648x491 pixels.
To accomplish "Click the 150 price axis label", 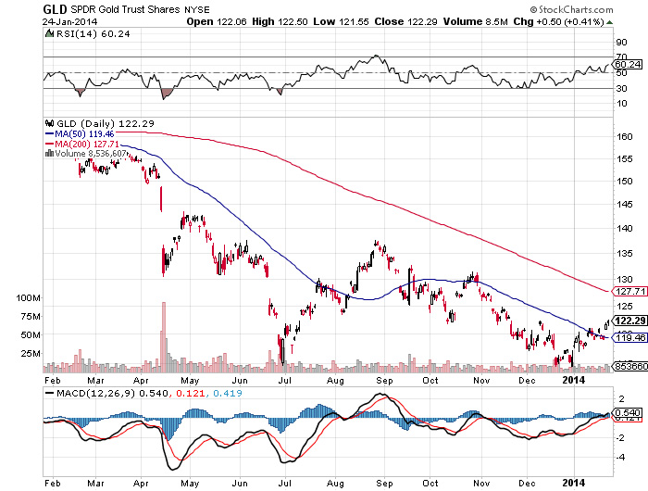I will [625, 182].
